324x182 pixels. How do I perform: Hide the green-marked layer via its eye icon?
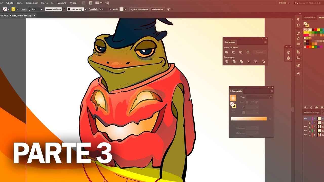tap(305, 131)
